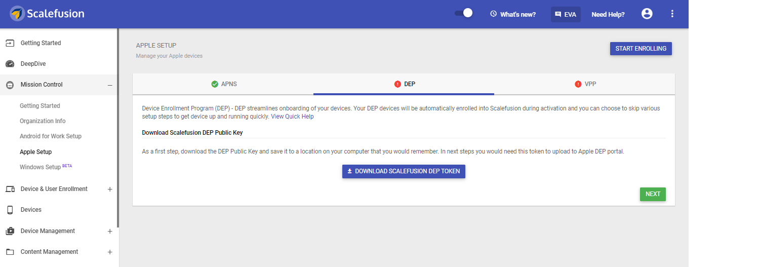This screenshot has width=758, height=267.
Task: Switch to the APNS tab
Action: pos(223,84)
